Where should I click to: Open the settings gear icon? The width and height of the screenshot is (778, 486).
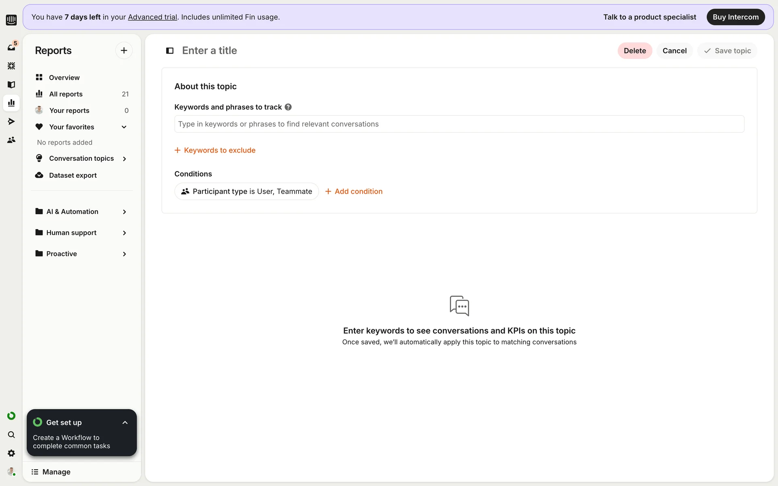coord(11,453)
